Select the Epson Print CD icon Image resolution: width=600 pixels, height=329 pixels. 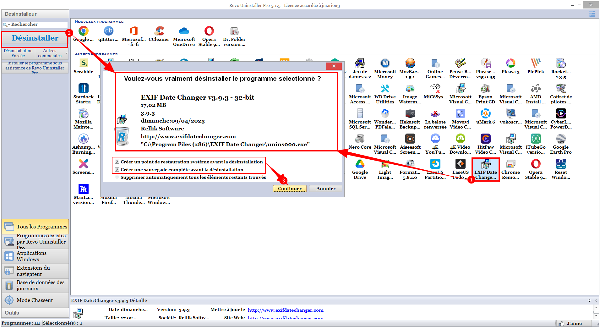pyautogui.click(x=486, y=89)
